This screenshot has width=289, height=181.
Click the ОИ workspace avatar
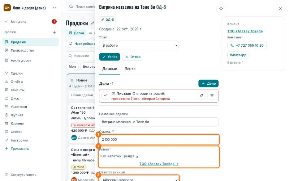pos(7,8)
